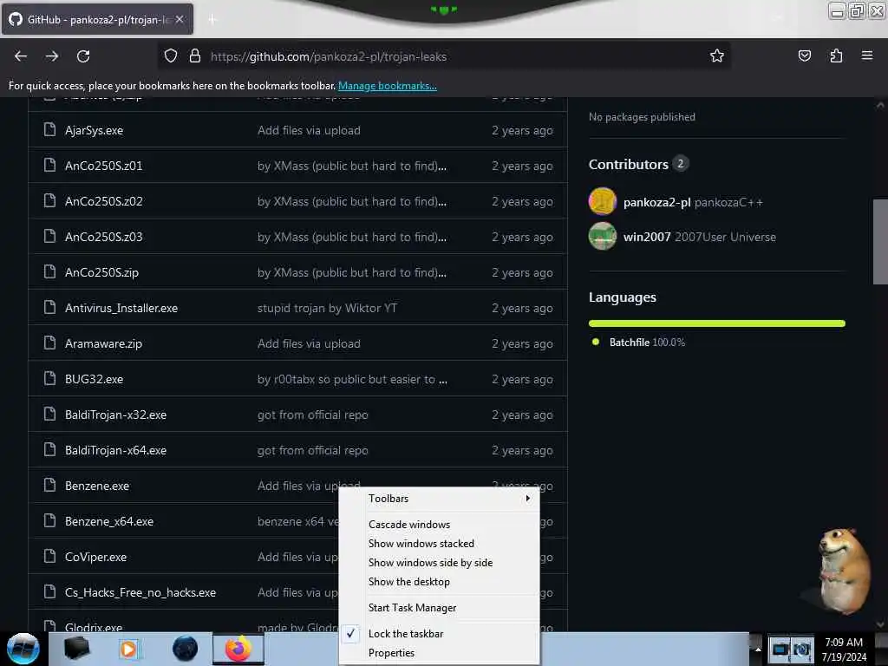Open the Batchfile language link
The image size is (888, 666).
pos(647,342)
